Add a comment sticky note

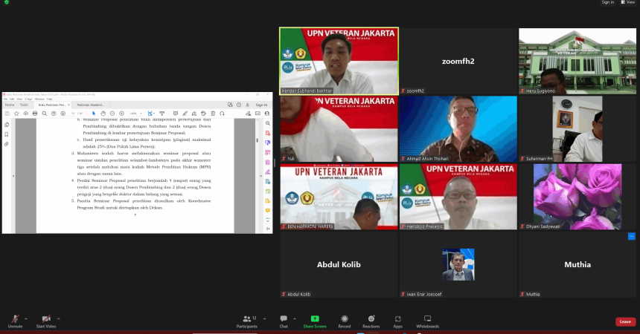(x=176, y=114)
